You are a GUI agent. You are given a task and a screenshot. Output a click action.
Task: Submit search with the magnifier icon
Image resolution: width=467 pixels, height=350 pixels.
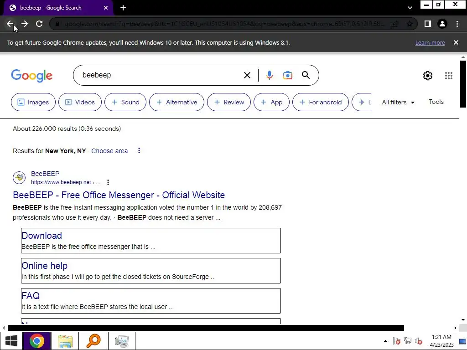306,75
